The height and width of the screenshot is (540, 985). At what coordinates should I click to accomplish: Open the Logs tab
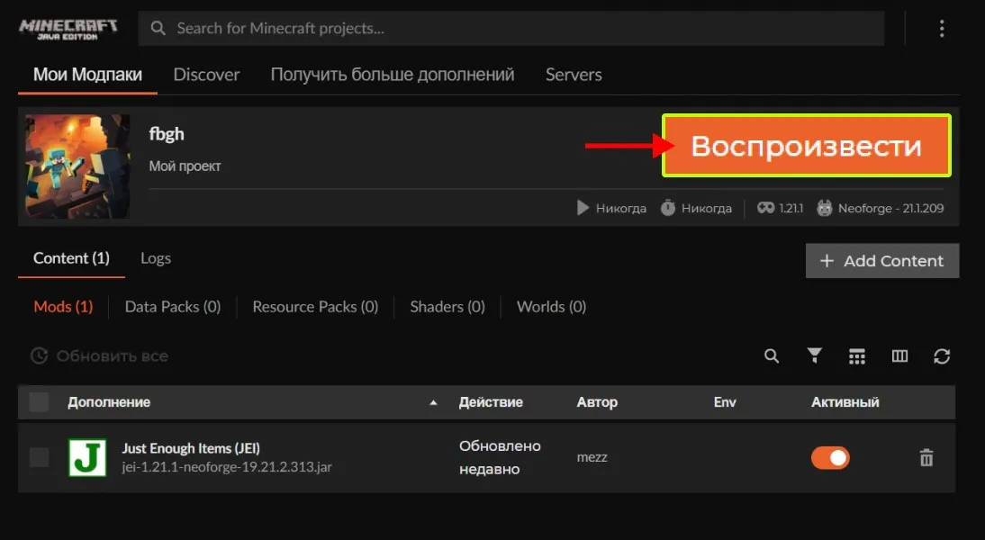(155, 258)
